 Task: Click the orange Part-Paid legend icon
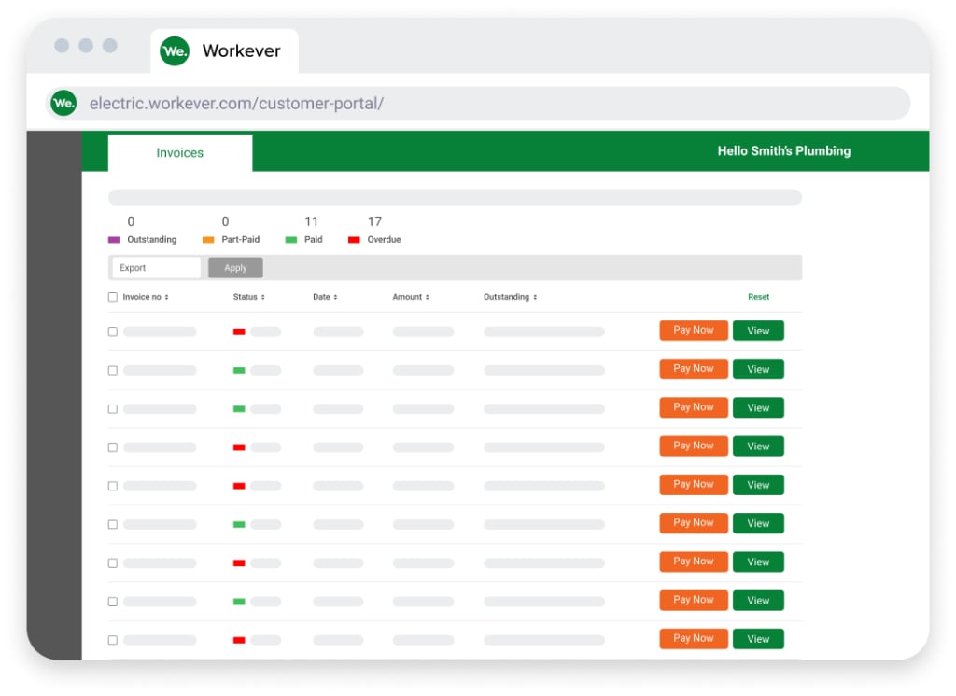[x=208, y=240]
